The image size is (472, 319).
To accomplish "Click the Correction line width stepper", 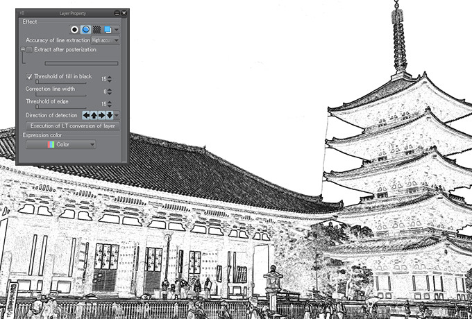I will (x=110, y=92).
